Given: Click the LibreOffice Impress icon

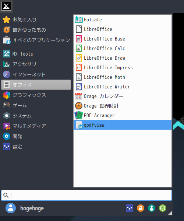Looking at the screenshot, I should coord(78,67).
